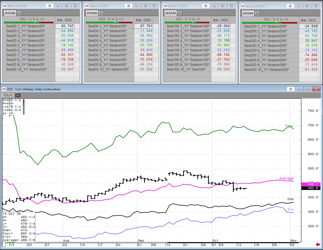323x250 pixels.
Task: Add a new tab in the Season50 monitor window
Action: tap(101, 13)
